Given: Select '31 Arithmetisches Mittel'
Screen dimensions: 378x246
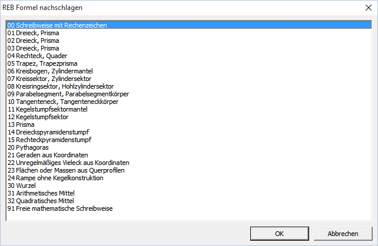Looking at the screenshot, I should tap(189, 193).
